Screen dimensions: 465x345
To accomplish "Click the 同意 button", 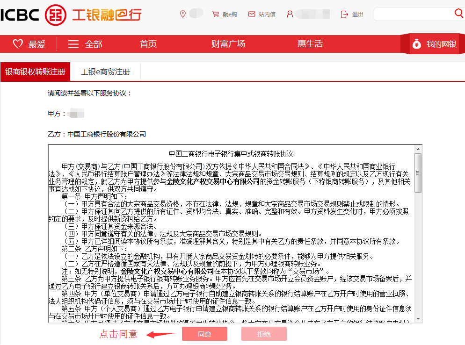I will click(204, 334).
